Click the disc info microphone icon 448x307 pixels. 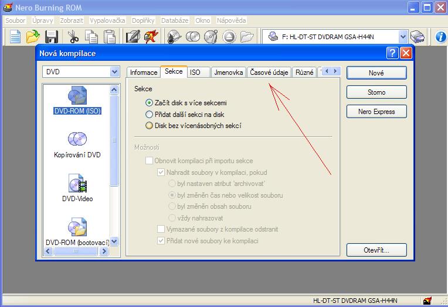point(174,37)
